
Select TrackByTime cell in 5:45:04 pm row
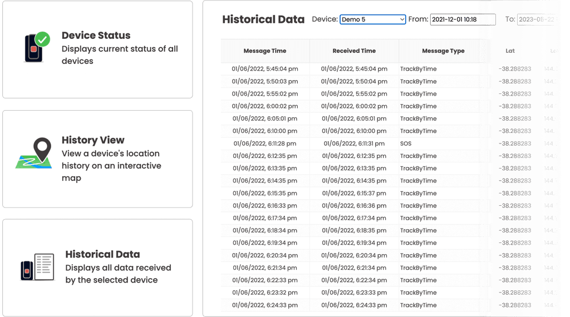pyautogui.click(x=419, y=69)
